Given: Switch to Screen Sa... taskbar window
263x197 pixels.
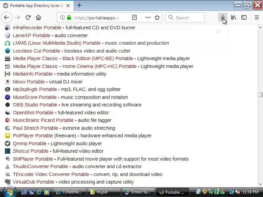Looking at the screenshot, I should [x=138, y=192].
